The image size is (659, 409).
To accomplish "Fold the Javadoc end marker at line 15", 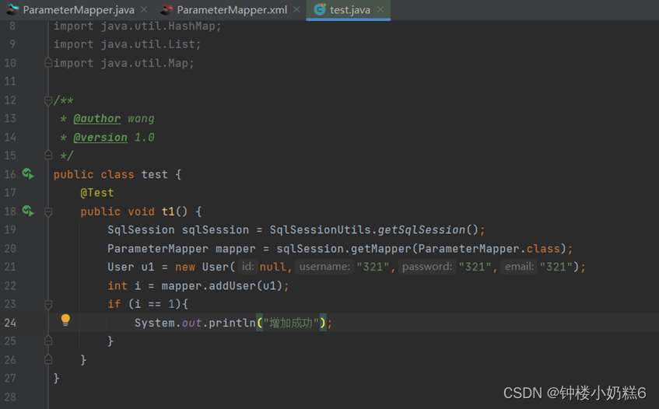I will [48, 156].
